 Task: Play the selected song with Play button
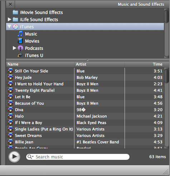14,157
